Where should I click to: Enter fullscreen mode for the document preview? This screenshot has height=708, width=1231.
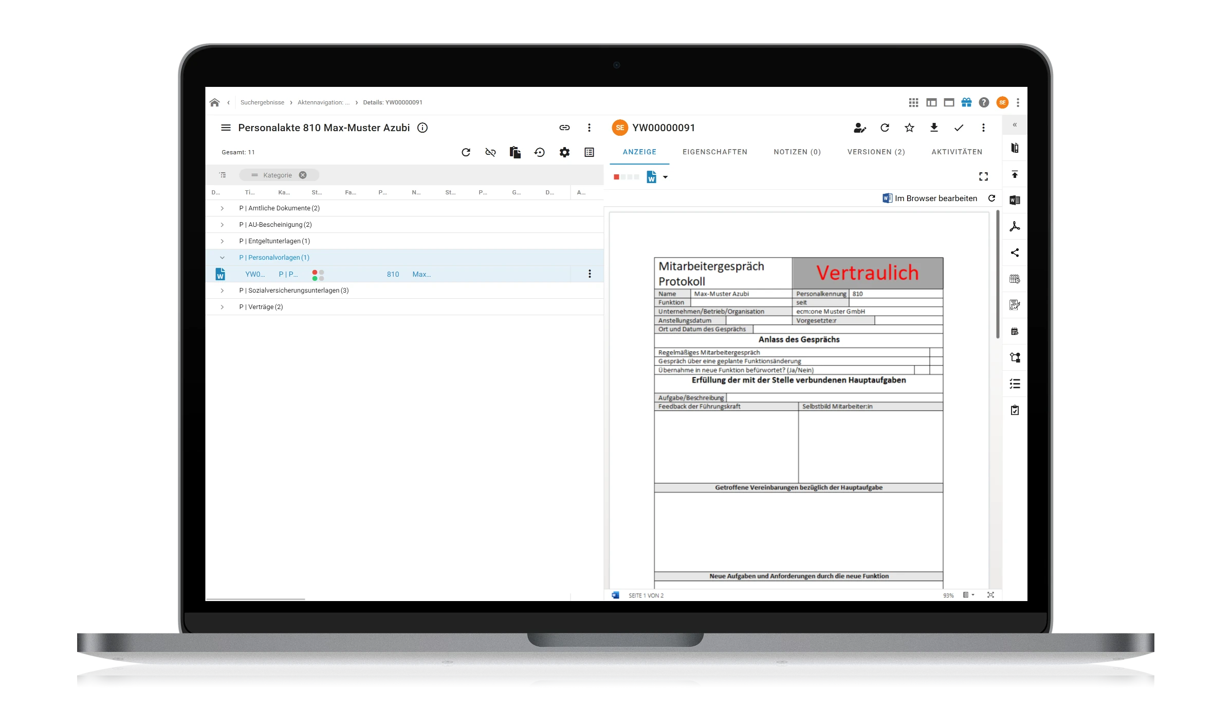(983, 176)
